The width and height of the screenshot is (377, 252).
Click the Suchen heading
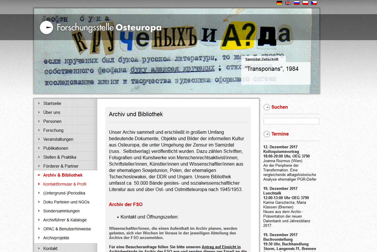(279, 107)
